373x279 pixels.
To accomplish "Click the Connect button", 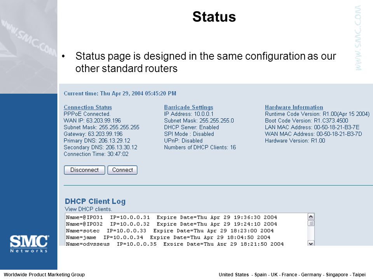I will click(x=122, y=170).
